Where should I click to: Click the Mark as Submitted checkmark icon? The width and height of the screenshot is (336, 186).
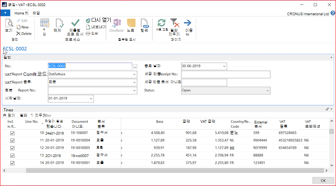(x=75, y=23)
